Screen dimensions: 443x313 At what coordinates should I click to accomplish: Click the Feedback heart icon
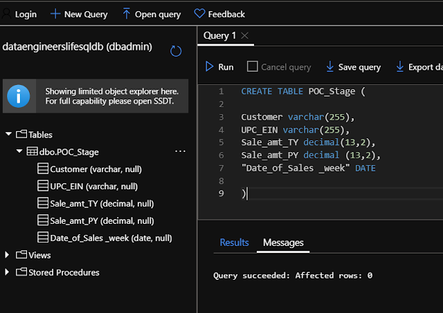coord(199,14)
